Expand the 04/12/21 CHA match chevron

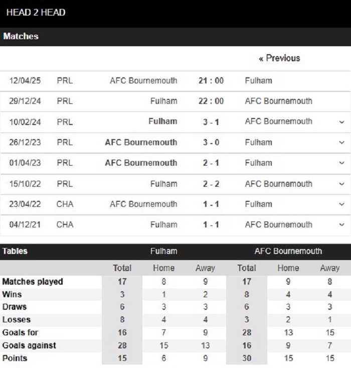tap(342, 224)
